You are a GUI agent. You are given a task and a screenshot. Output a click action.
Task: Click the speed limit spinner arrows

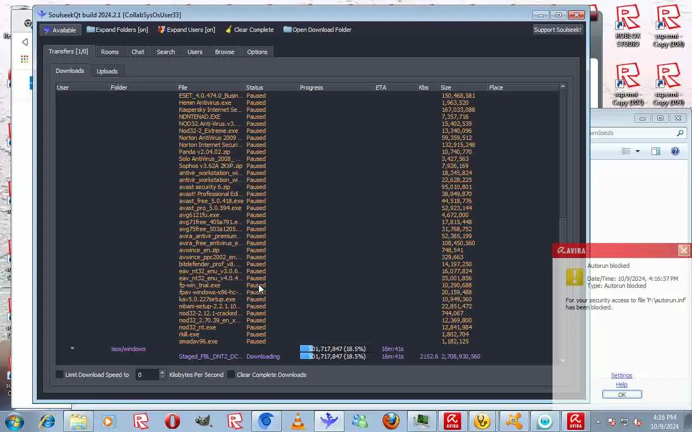[x=162, y=374]
